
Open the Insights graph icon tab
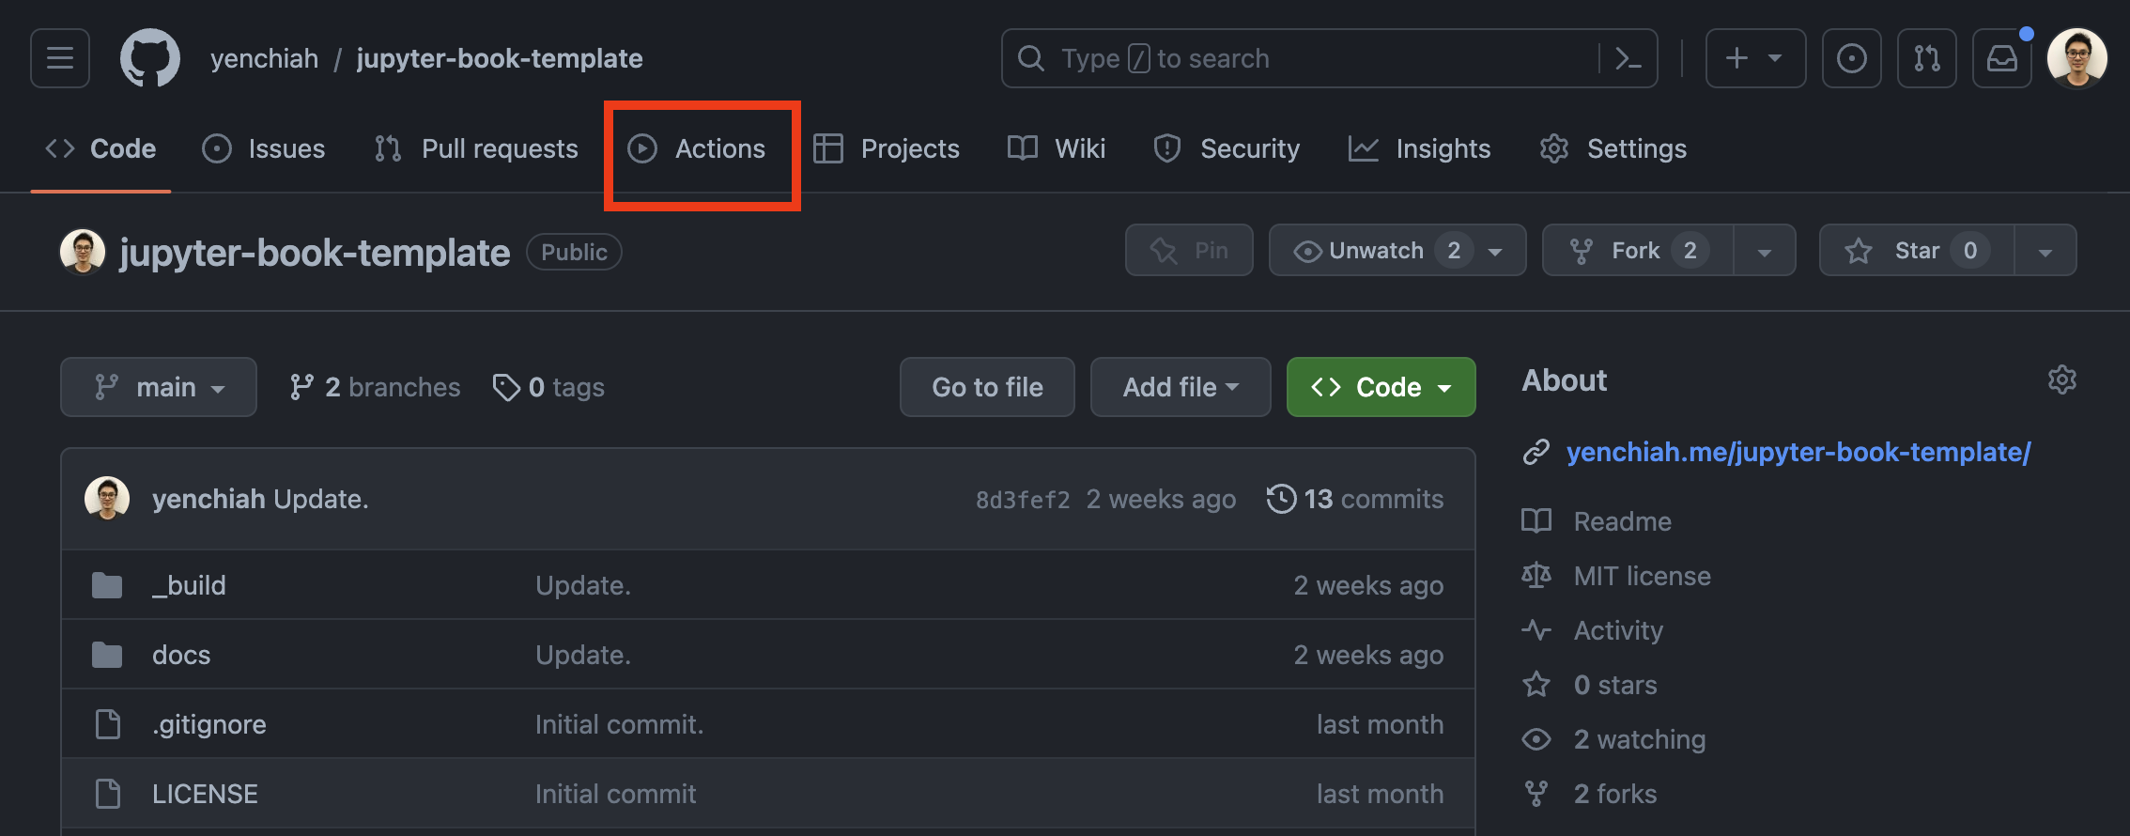tap(1365, 148)
